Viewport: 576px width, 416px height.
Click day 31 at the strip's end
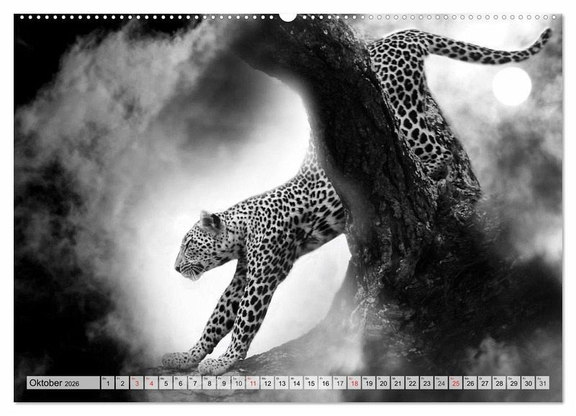pyautogui.click(x=542, y=383)
